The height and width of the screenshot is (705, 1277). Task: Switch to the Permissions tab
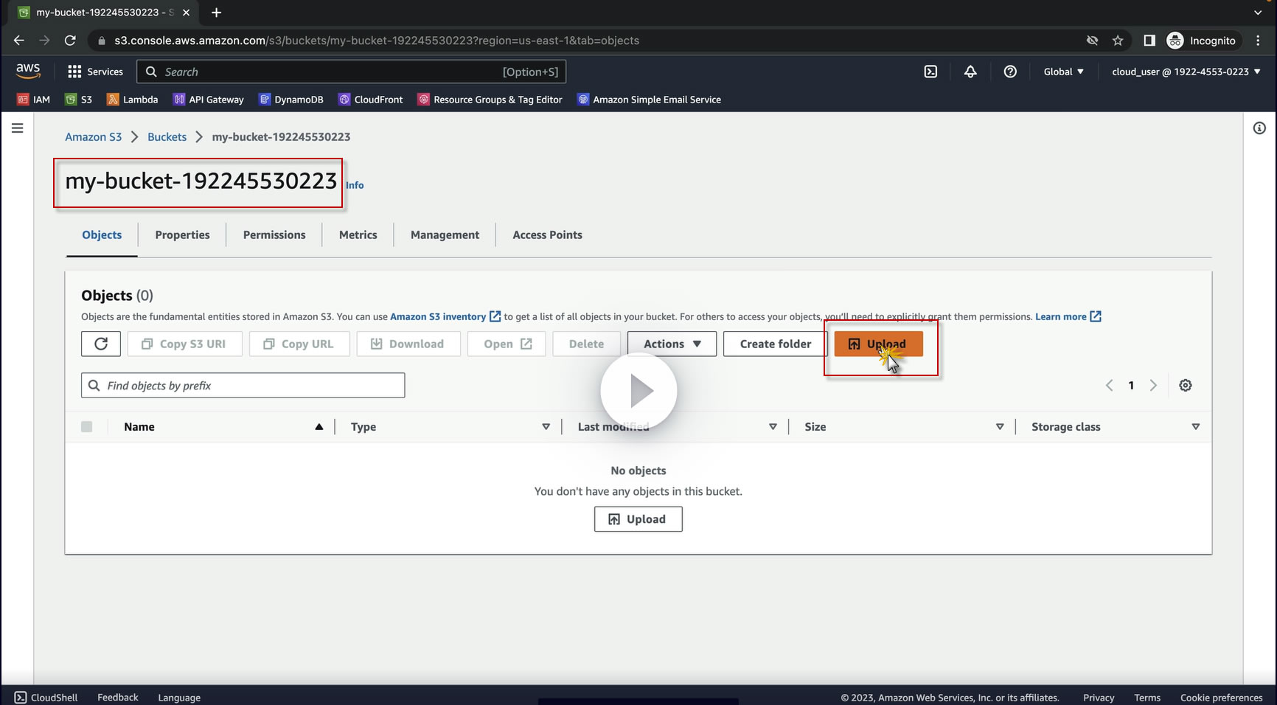coord(274,235)
